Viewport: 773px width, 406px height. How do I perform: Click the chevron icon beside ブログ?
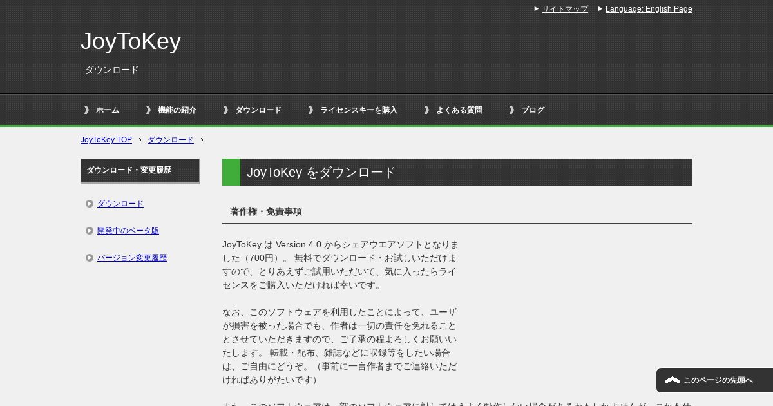[x=511, y=110]
